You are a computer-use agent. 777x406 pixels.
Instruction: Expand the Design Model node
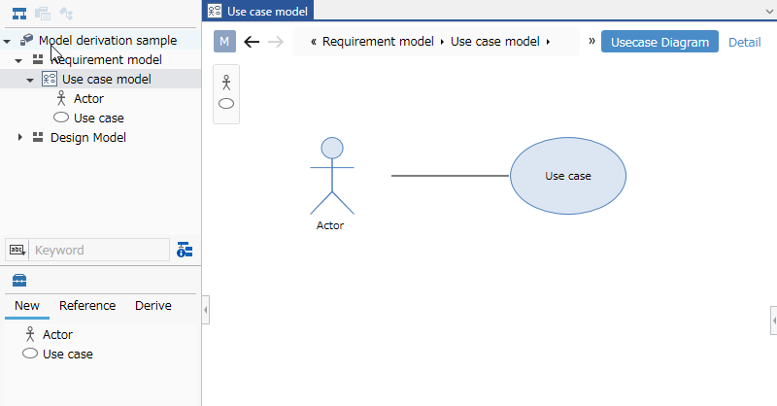pyautogui.click(x=19, y=137)
